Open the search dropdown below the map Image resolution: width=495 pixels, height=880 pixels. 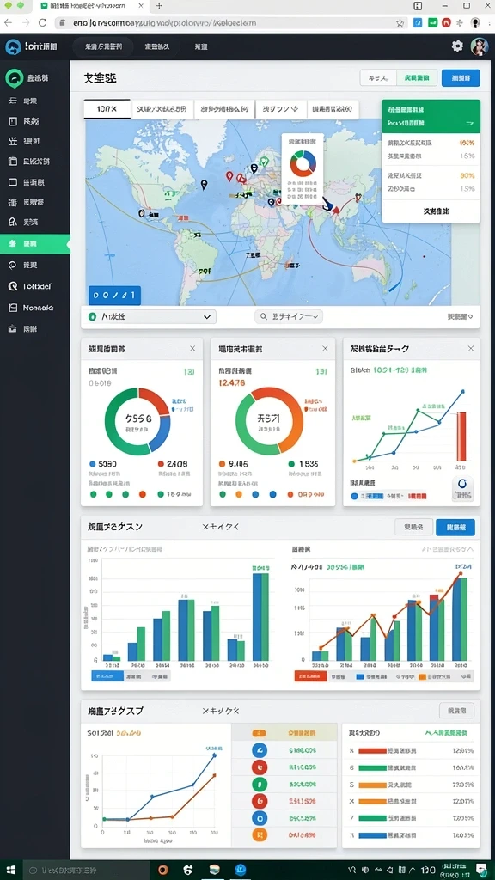click(289, 316)
